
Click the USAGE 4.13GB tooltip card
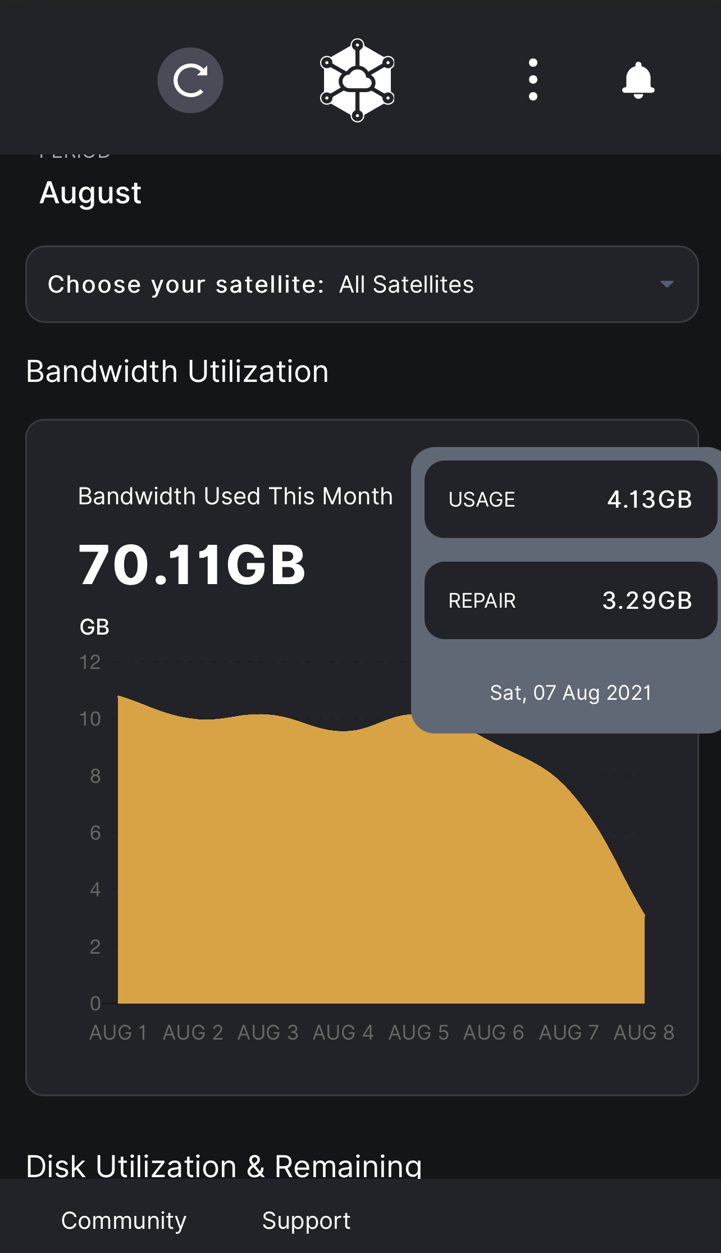pos(570,499)
